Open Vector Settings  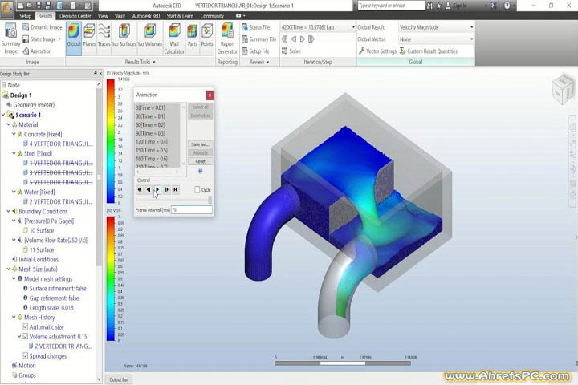tap(377, 51)
